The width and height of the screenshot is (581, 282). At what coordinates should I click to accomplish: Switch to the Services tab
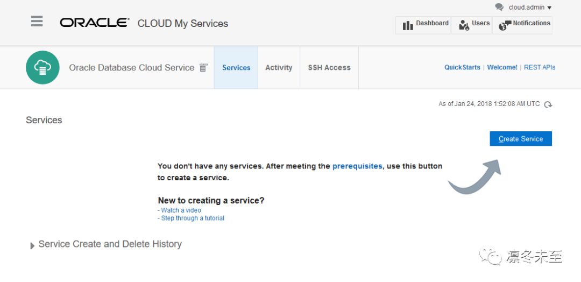tap(236, 68)
